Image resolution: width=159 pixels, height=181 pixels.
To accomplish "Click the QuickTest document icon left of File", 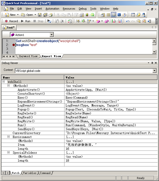I will 6,9.
